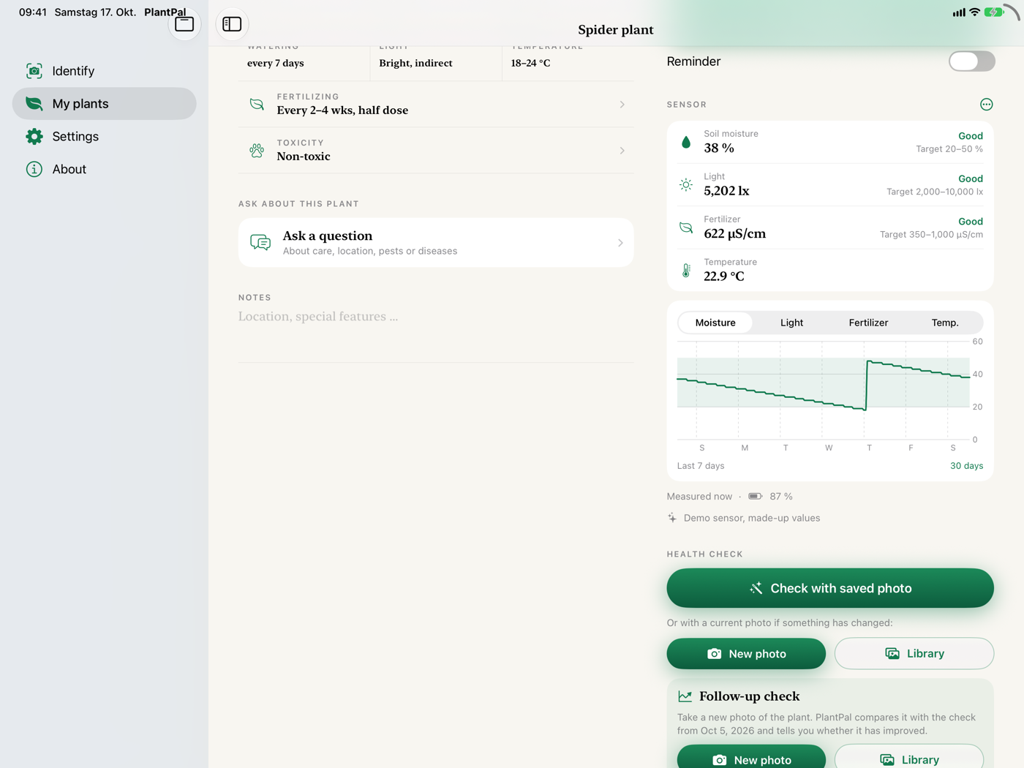Image resolution: width=1024 pixels, height=768 pixels.
Task: Tap the window mode icon near PlantPal
Action: pos(184,24)
